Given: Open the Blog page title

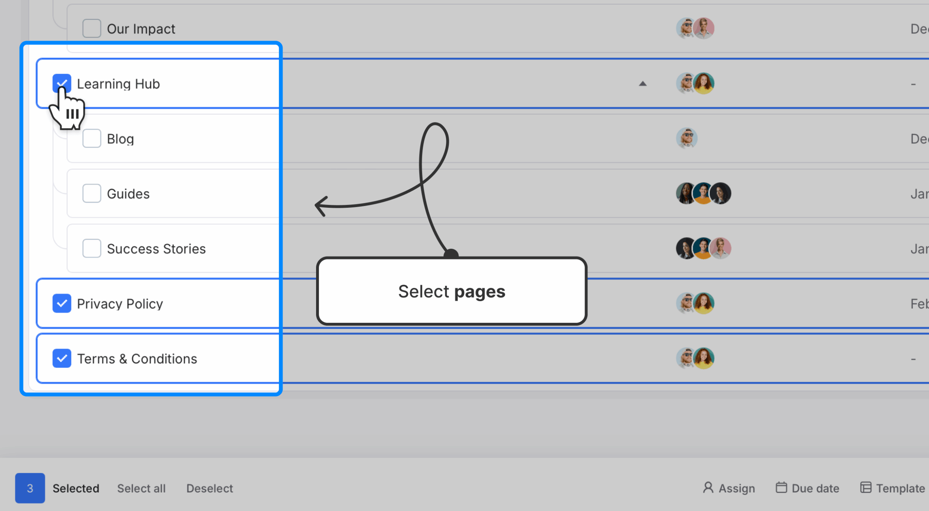Looking at the screenshot, I should click(120, 139).
